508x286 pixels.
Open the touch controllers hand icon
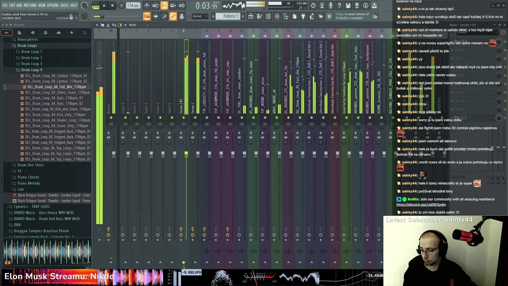tap(321, 16)
